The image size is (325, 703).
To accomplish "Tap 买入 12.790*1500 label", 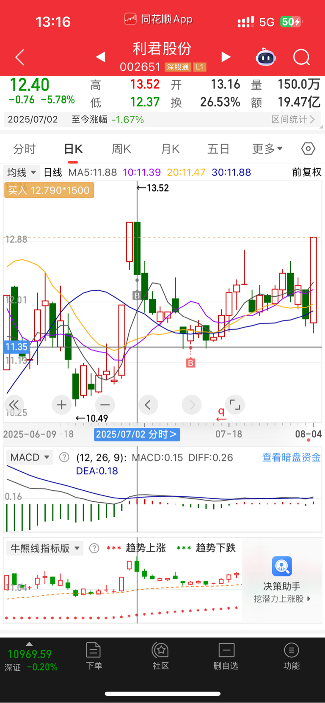I will coord(49,190).
